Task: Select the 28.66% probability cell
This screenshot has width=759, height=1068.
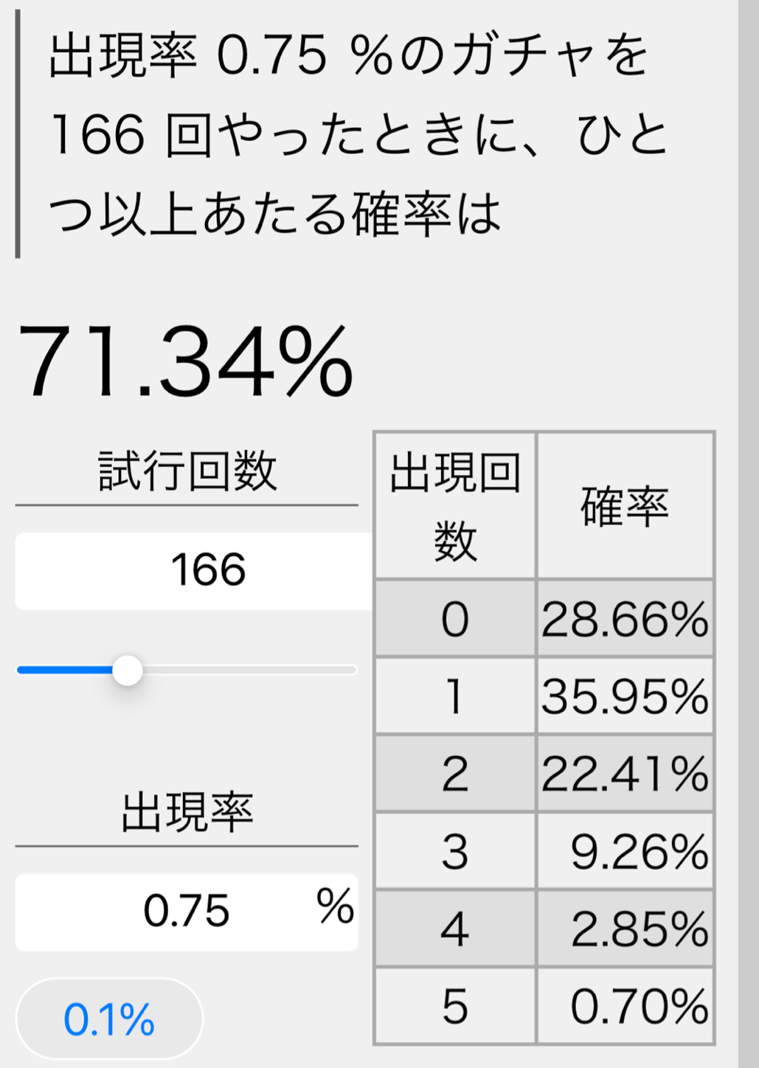Action: pyautogui.click(x=625, y=619)
